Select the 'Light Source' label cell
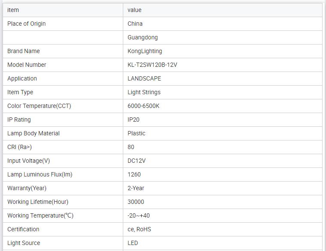 [24, 243]
